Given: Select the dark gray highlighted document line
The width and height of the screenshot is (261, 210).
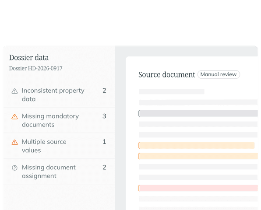Looking at the screenshot, I should 198,113.
